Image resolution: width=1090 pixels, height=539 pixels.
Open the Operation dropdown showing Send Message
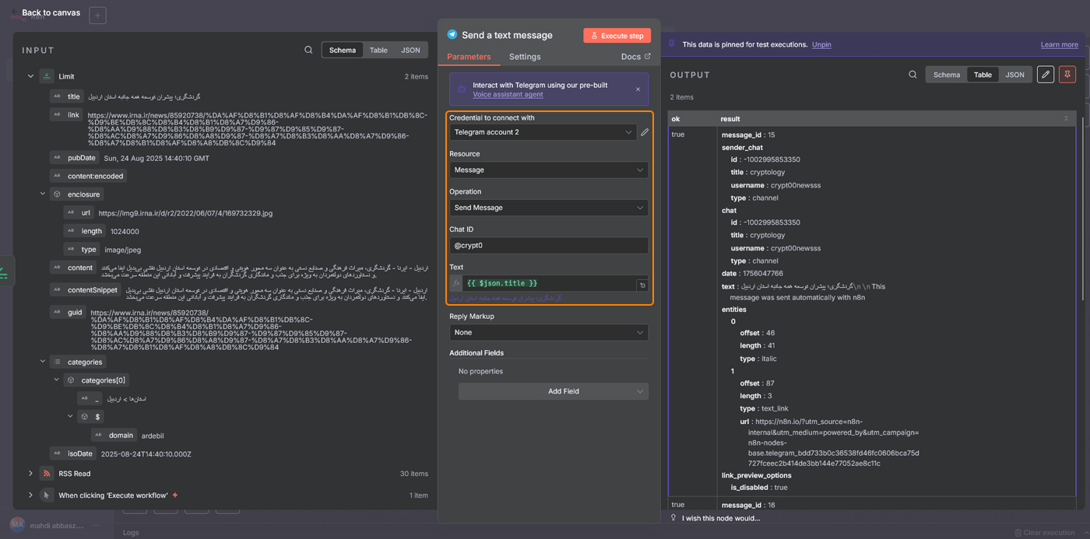[548, 208]
